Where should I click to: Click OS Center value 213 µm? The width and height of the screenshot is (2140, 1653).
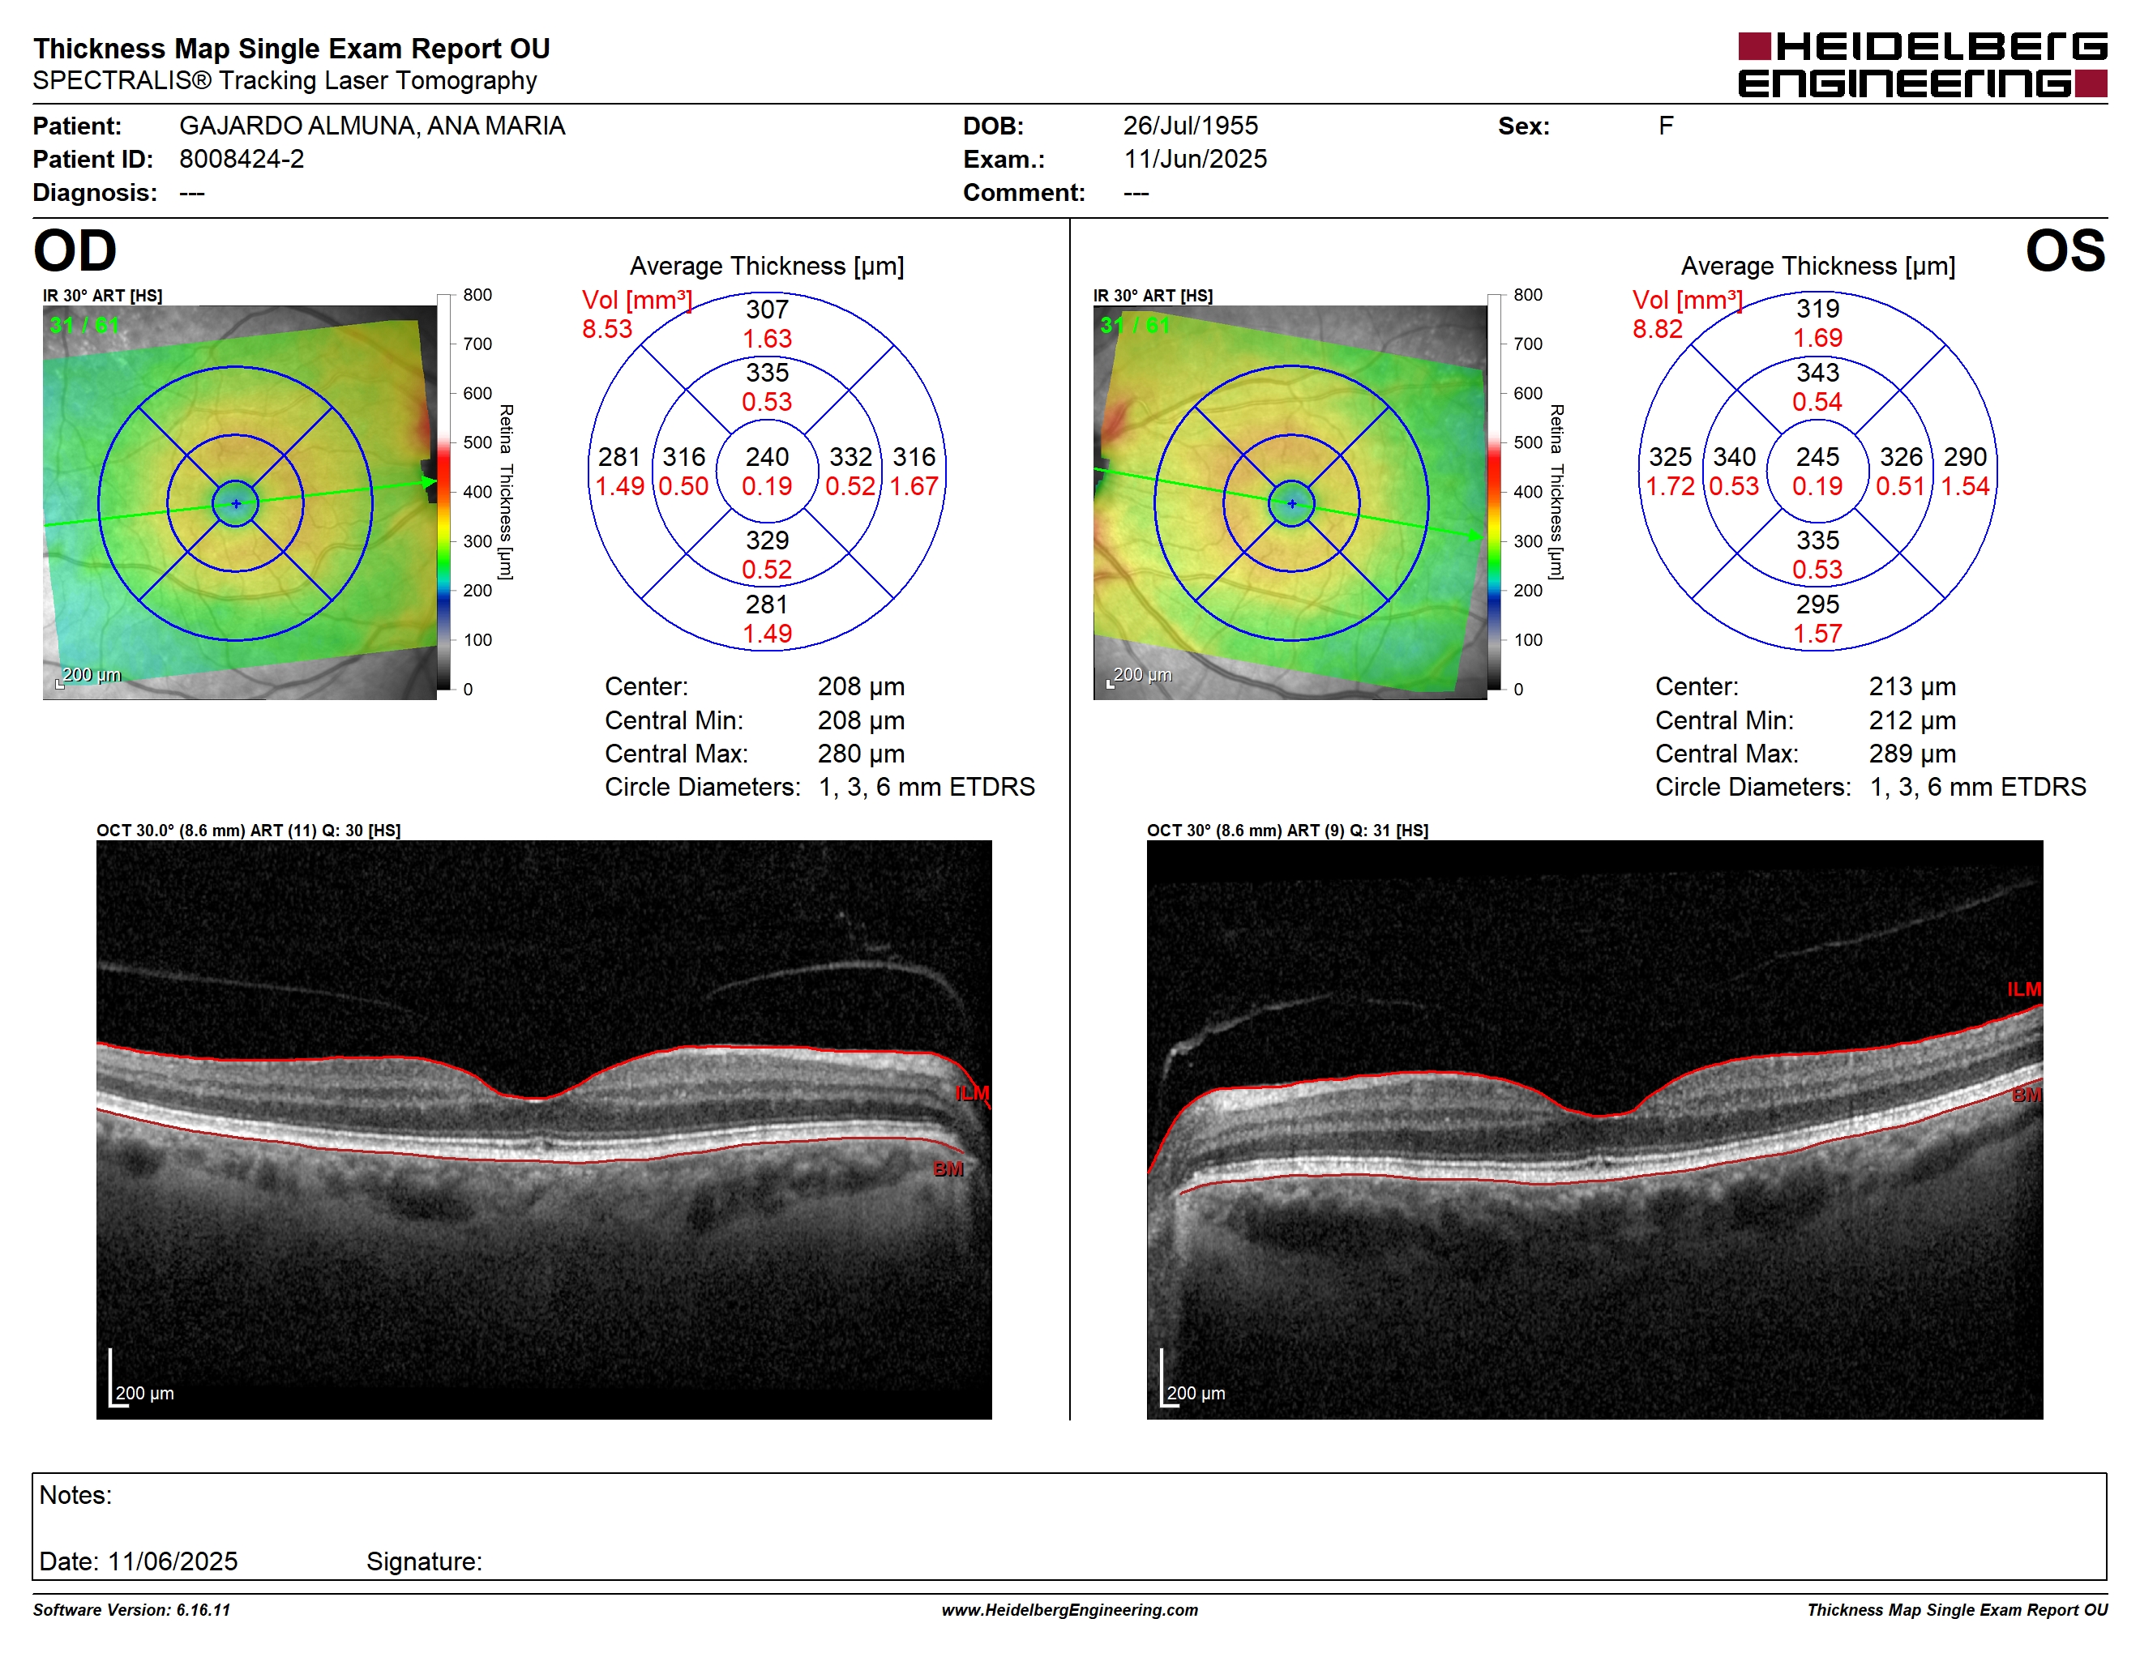tap(1911, 686)
